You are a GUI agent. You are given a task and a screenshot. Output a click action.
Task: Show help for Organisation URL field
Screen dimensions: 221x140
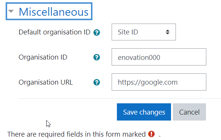click(97, 82)
